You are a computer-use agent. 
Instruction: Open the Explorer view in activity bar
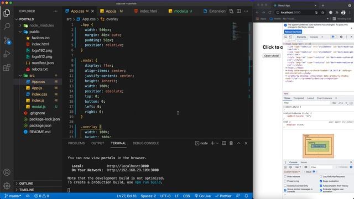pos(7,13)
